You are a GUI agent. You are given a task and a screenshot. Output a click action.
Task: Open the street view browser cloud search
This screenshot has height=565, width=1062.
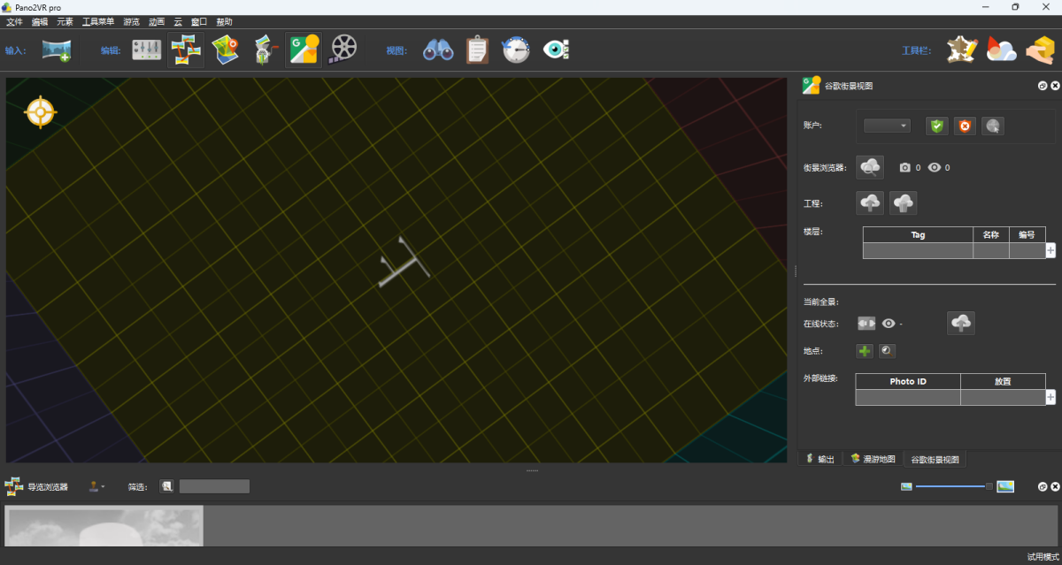pos(871,167)
